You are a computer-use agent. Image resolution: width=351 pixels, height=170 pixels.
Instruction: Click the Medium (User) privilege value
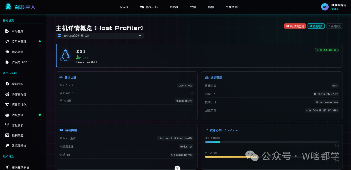(x=184, y=101)
